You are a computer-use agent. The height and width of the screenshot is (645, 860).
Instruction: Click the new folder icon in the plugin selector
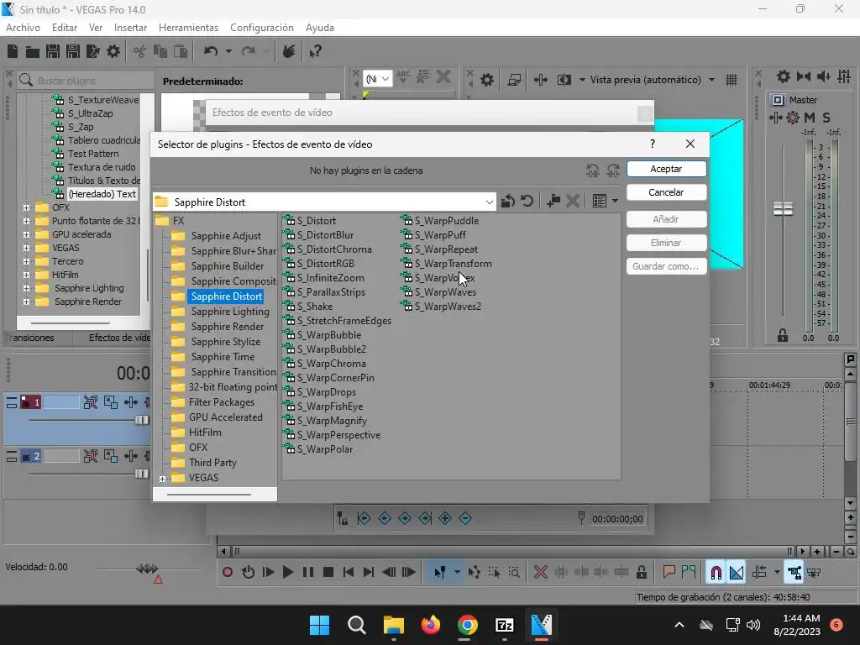click(553, 202)
